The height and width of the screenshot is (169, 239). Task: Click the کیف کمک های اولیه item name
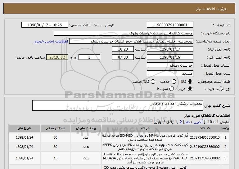[x=145, y=147]
